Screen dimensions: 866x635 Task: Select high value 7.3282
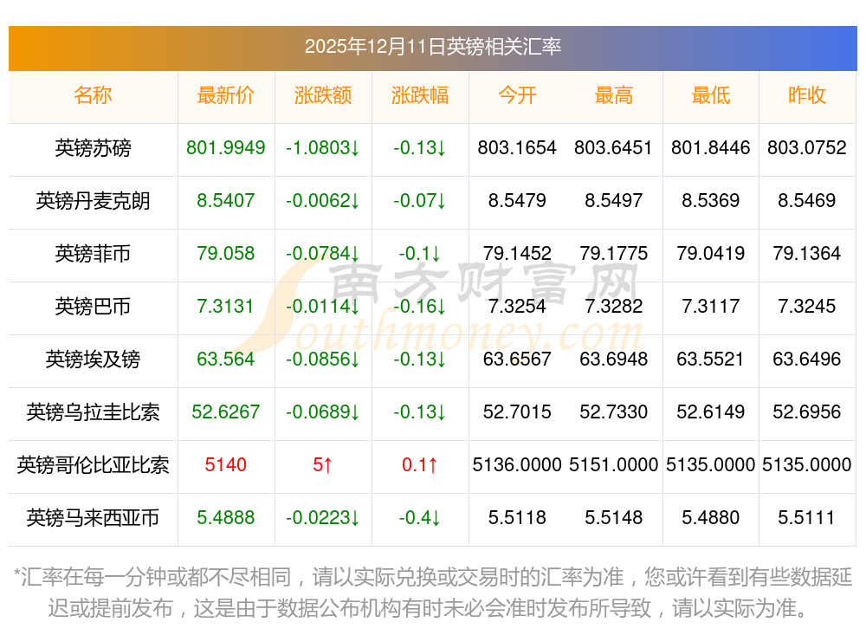614,306
